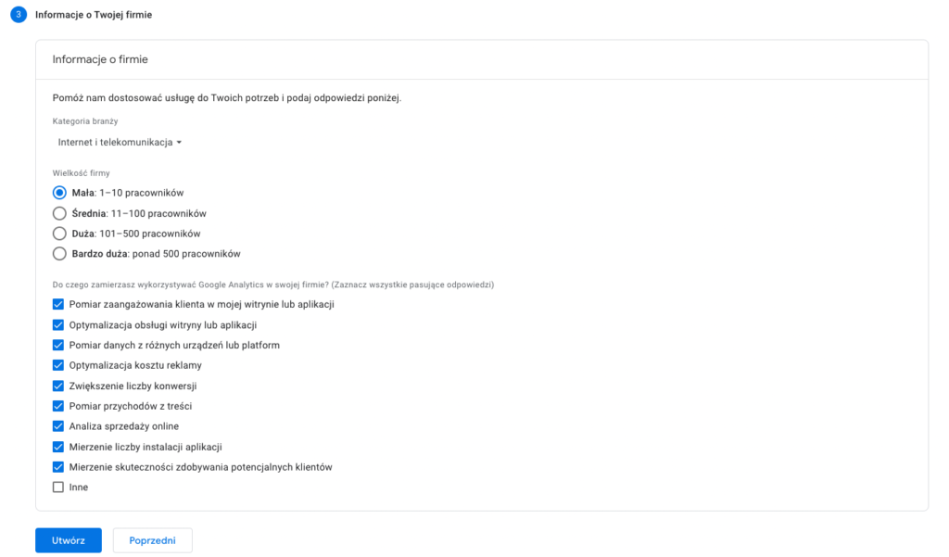Image resolution: width=949 pixels, height=557 pixels.
Task: Open the Kategoria branży dropdown
Action: click(119, 142)
